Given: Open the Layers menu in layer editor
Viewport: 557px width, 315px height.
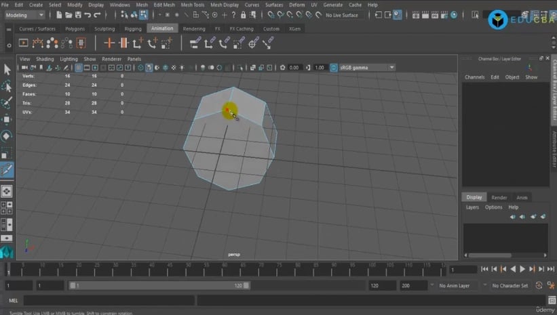Looking at the screenshot, I should [472, 207].
